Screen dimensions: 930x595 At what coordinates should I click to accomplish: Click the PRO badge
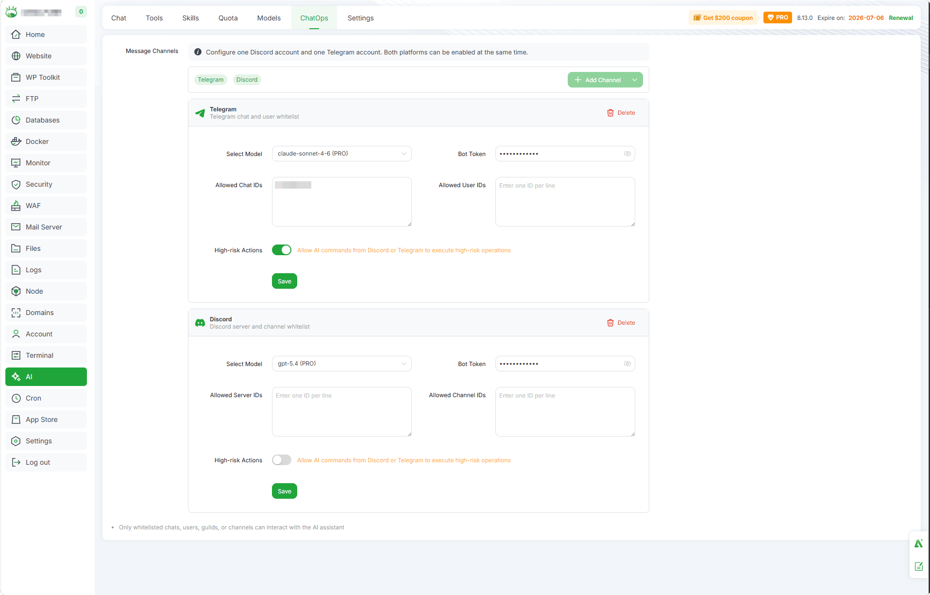[x=778, y=17]
